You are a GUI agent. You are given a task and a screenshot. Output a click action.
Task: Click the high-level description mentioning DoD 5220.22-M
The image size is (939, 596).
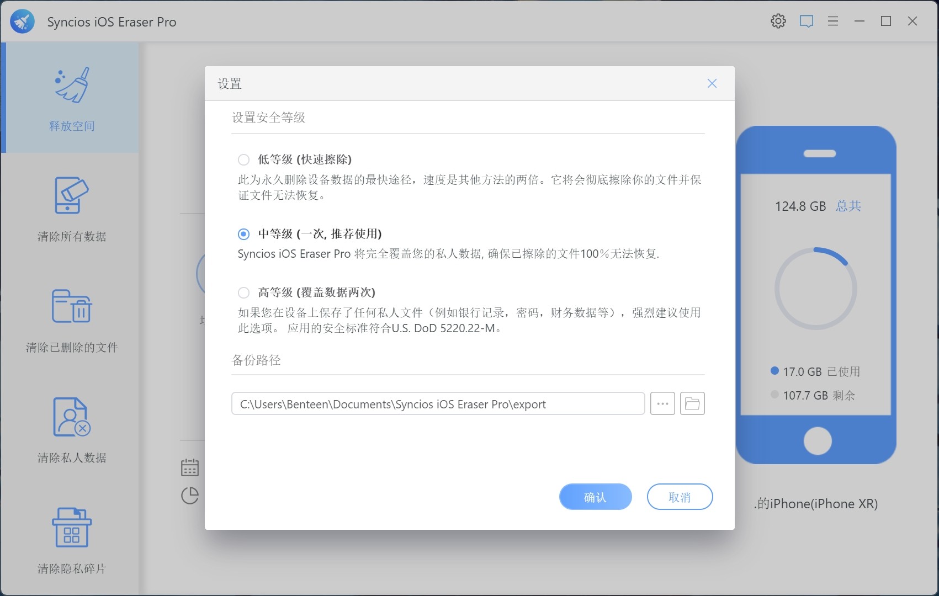(x=469, y=320)
